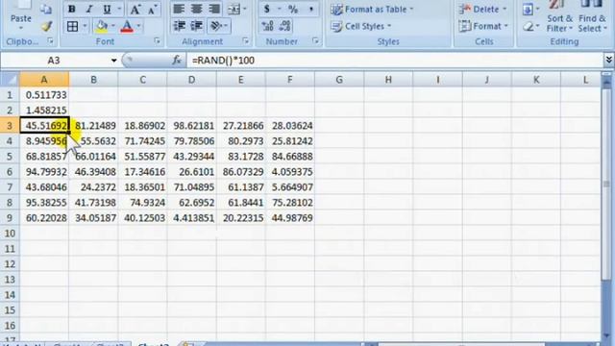
Task: Click the vertical scrollbar thumb
Action: point(606,184)
